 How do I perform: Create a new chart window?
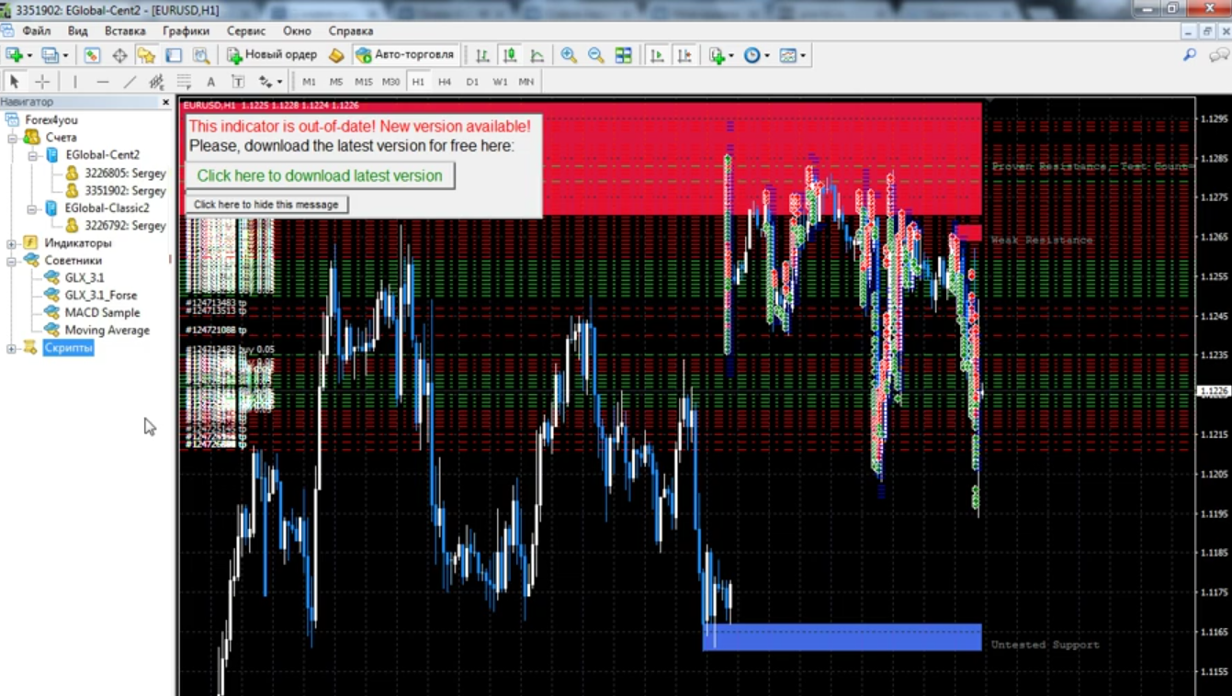[x=14, y=55]
